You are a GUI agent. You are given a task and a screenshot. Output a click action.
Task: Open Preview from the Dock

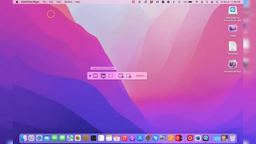(163, 138)
